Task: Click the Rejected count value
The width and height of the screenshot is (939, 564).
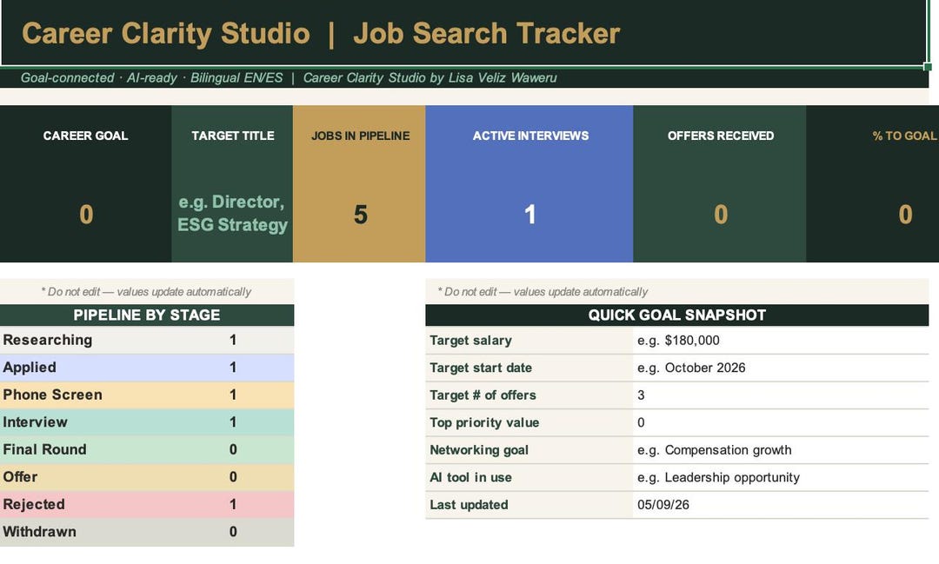Action: click(x=233, y=504)
